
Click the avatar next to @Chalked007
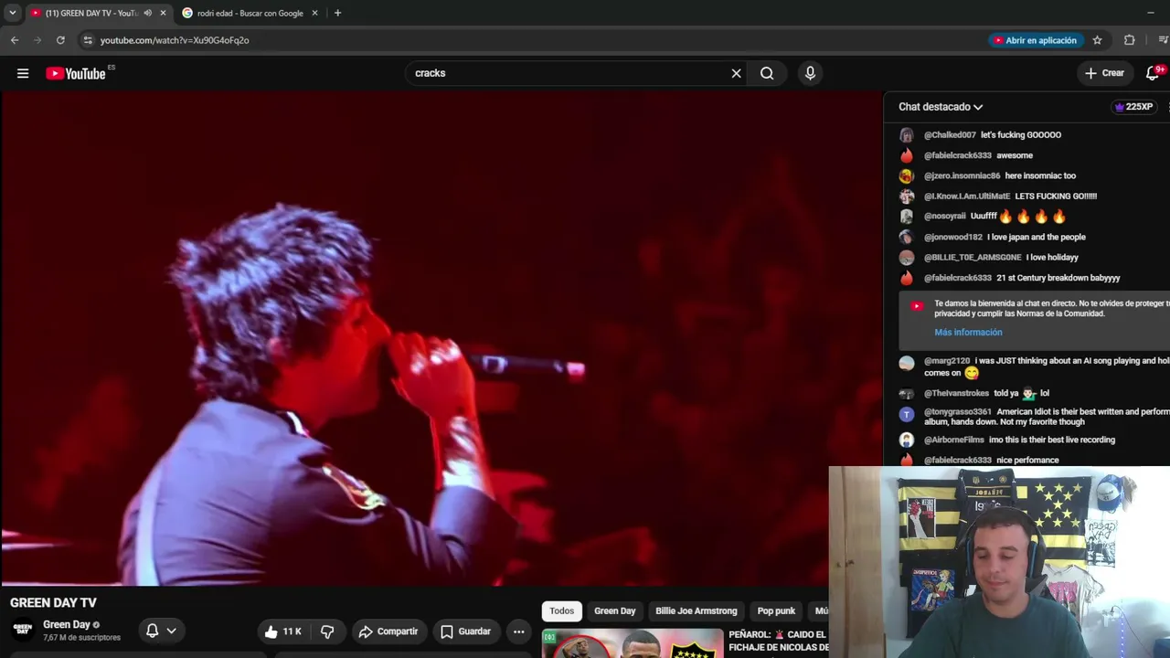906,135
